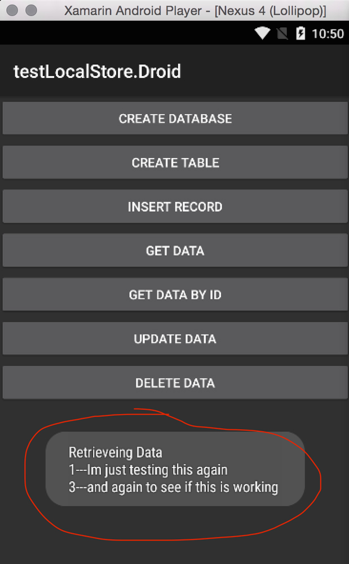This screenshot has width=349, height=564.
Task: Tap the "3---and again to see" toast line
Action: click(x=173, y=487)
